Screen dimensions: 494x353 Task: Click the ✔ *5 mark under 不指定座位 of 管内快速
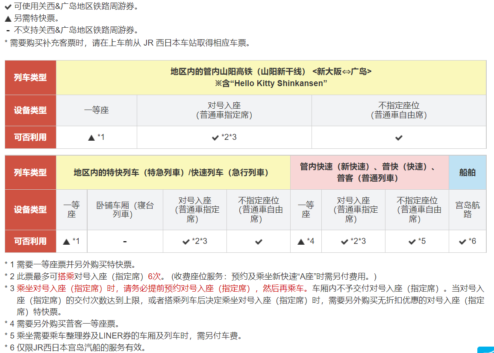coord(417,241)
